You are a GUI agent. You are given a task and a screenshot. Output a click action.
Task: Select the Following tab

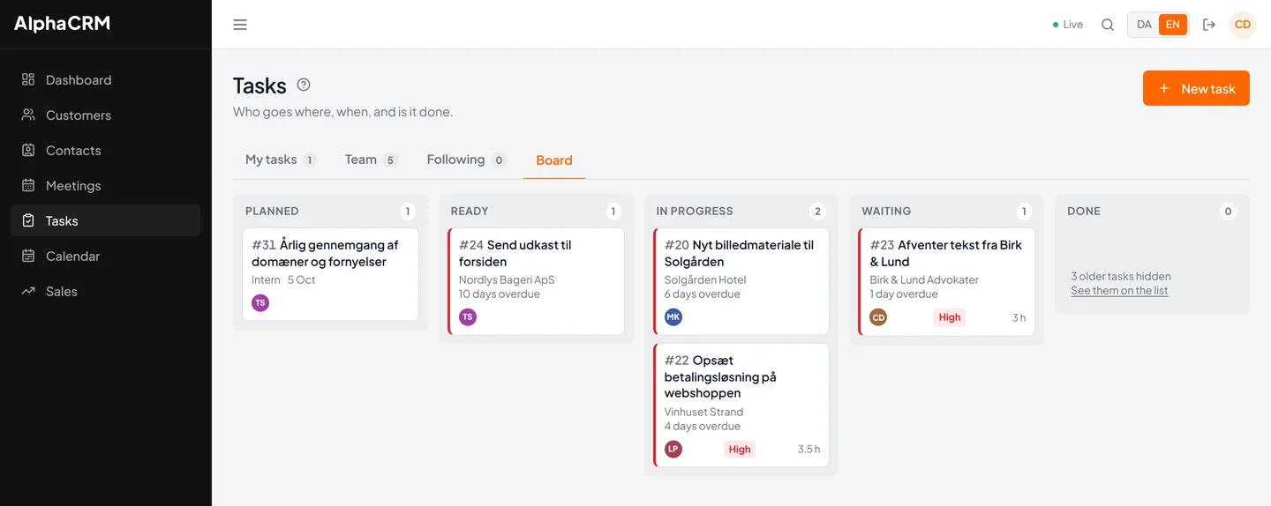466,160
